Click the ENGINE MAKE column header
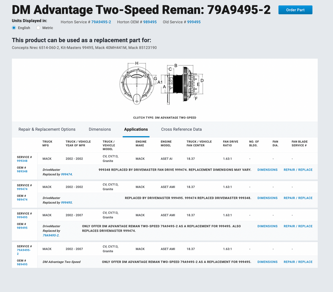The width and height of the screenshot is (333, 292). coord(141,144)
